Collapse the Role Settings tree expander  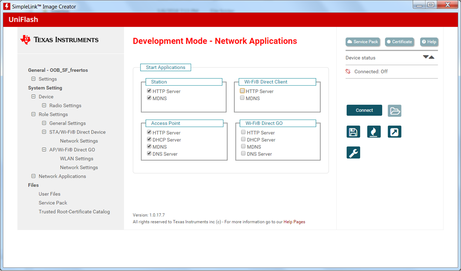(x=33, y=114)
